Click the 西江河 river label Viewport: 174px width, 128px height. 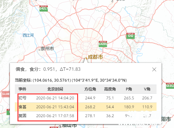tap(28, 35)
